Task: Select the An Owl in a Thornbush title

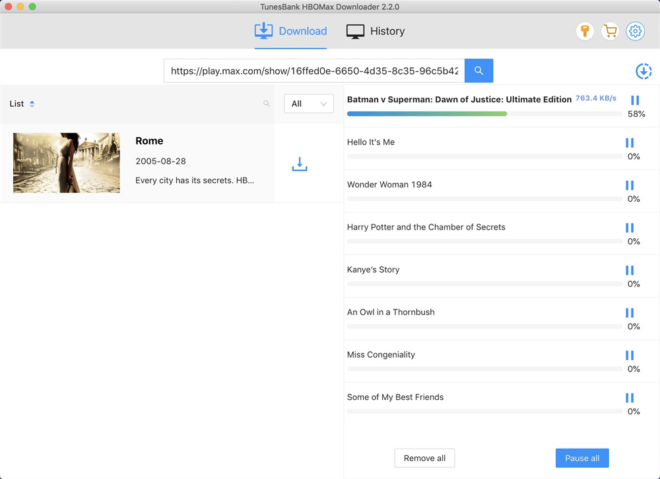Action: click(391, 312)
